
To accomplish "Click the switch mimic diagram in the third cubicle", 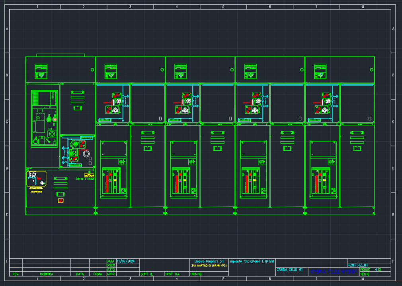I will [x=256, y=103].
